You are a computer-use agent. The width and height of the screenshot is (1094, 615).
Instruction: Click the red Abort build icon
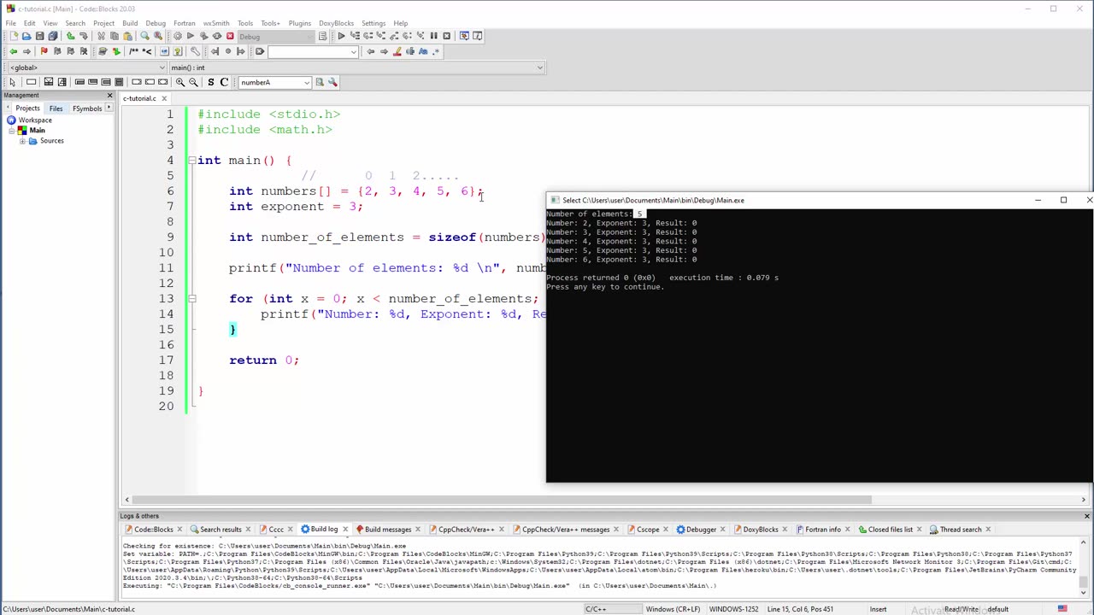point(230,36)
